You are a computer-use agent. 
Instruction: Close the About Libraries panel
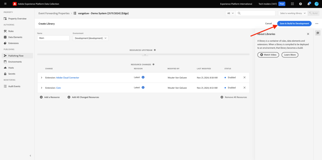(308, 34)
